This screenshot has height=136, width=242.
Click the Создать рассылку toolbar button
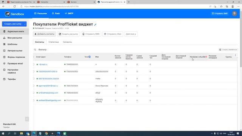coord(68,34)
